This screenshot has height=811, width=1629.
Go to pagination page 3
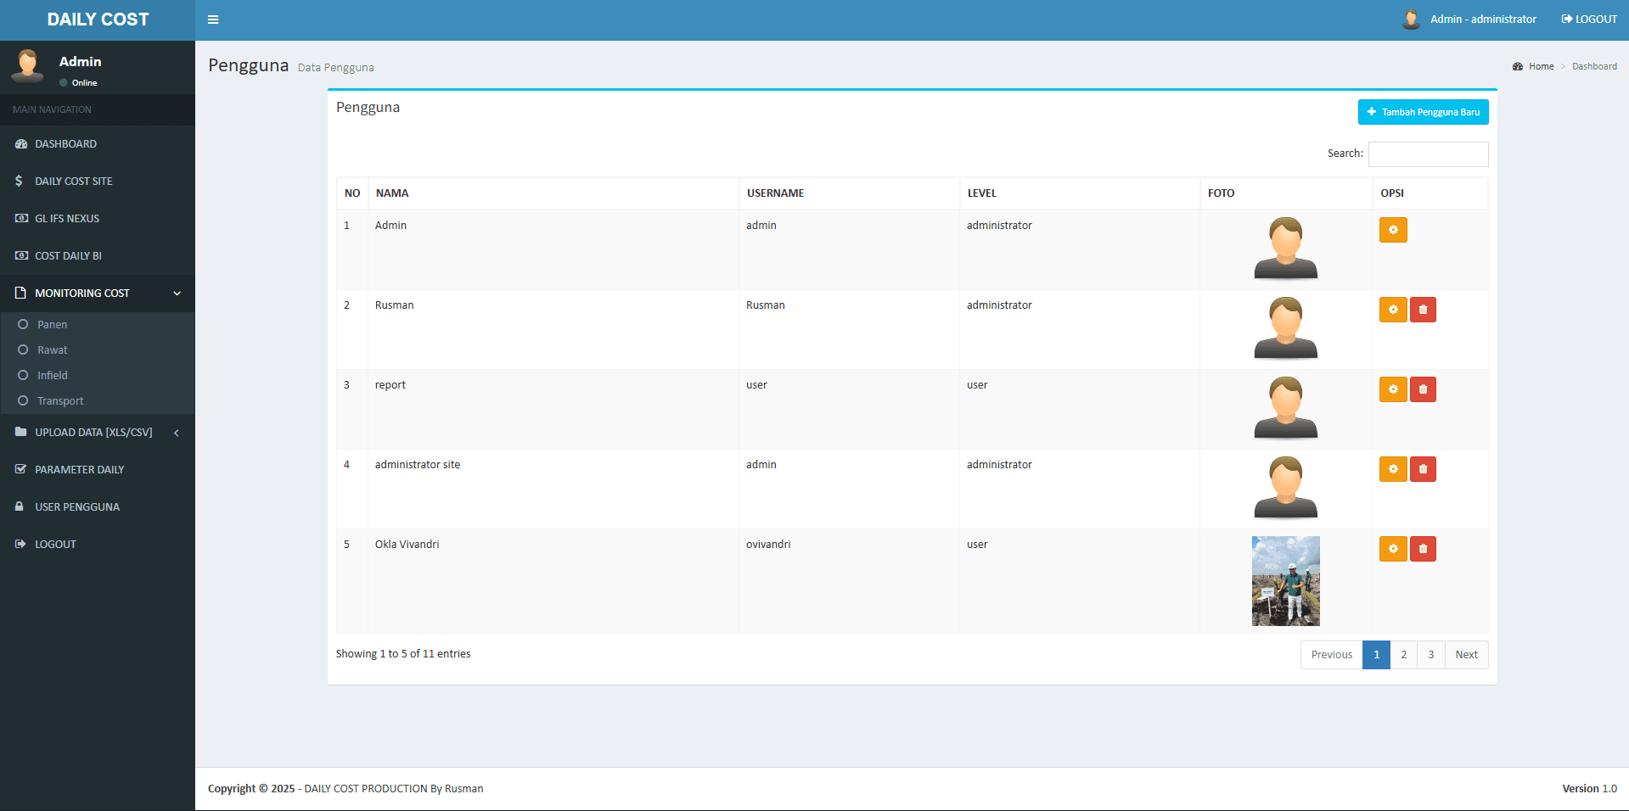tap(1431, 654)
